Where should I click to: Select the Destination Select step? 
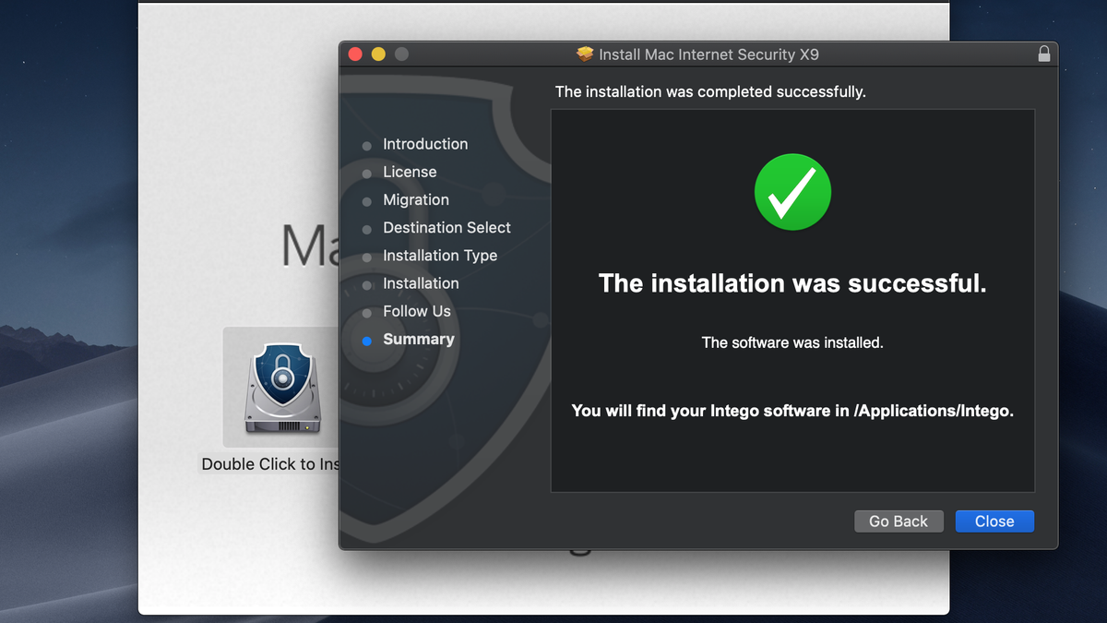pyautogui.click(x=446, y=228)
